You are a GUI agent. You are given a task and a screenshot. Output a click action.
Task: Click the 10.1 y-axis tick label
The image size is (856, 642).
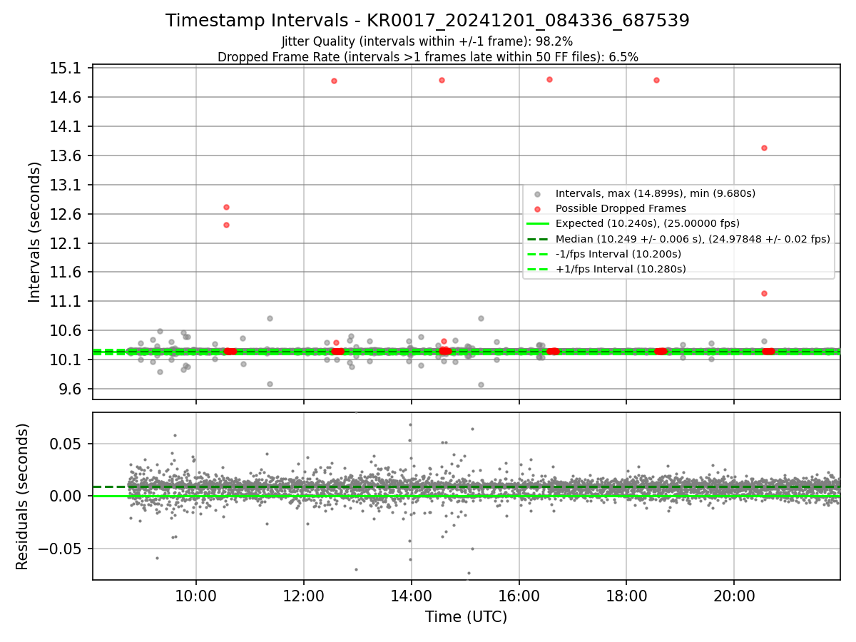pos(66,360)
